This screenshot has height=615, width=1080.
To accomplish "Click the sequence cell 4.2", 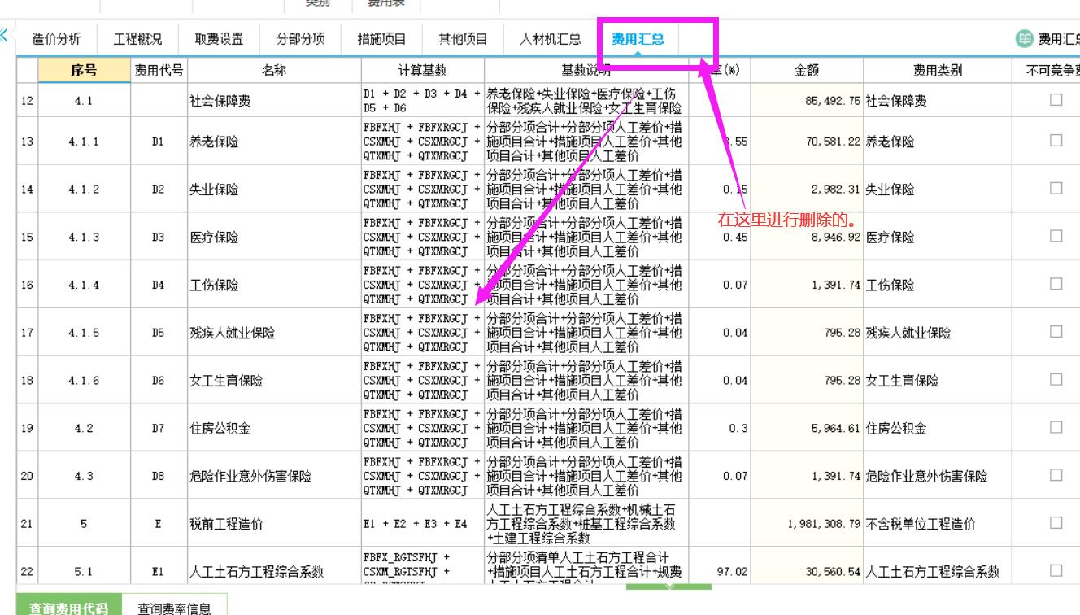I will pyautogui.click(x=85, y=429).
